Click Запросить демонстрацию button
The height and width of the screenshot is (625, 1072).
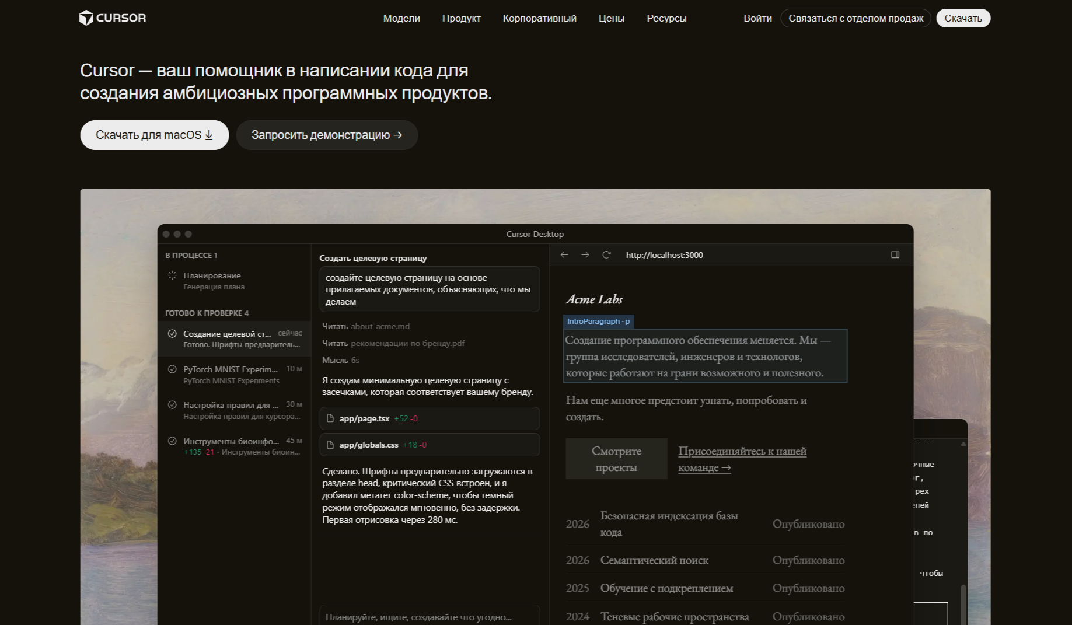327,135
